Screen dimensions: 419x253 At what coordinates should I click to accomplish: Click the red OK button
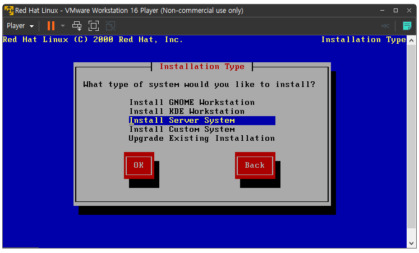coord(139,165)
